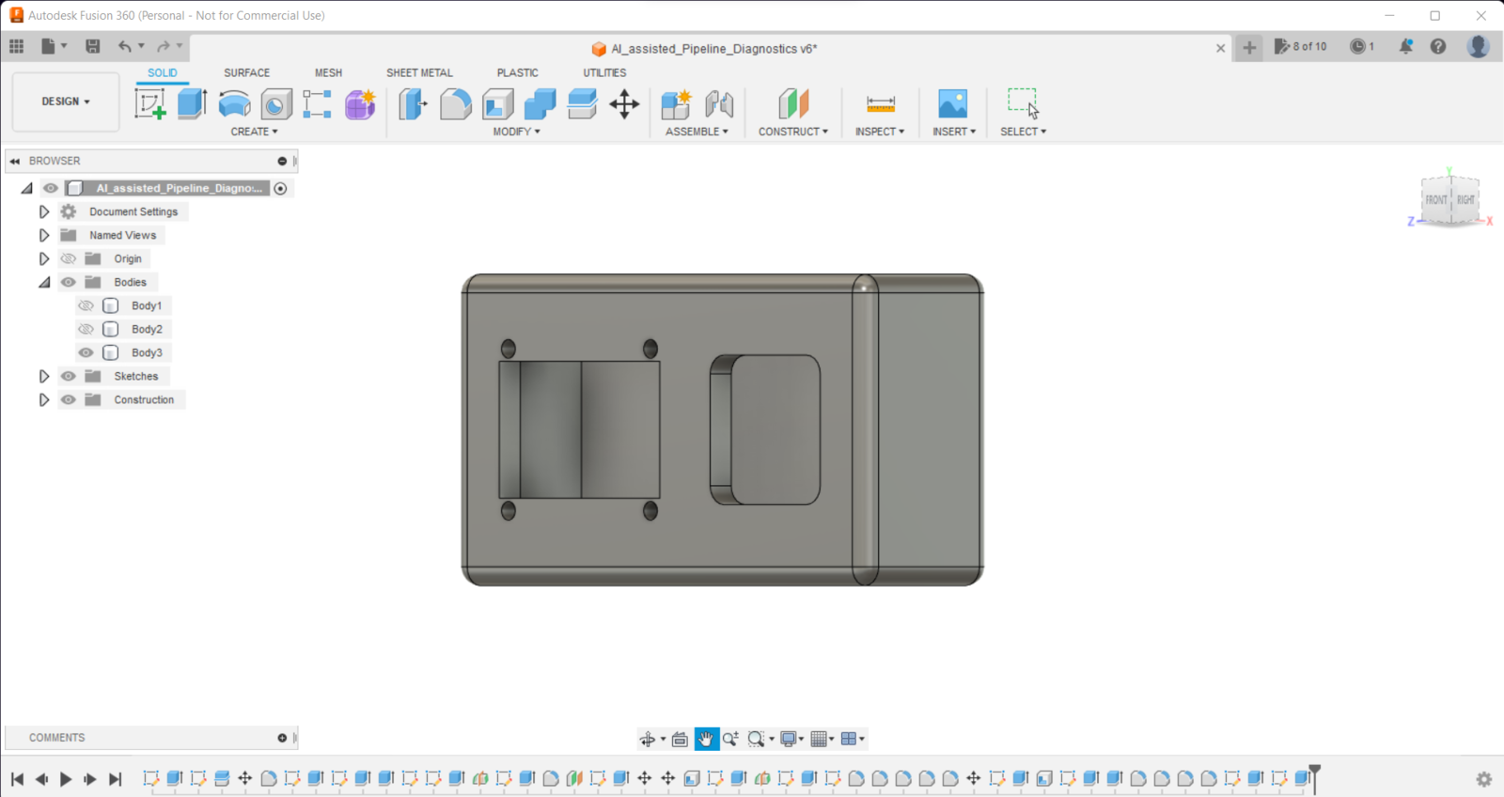Image resolution: width=1504 pixels, height=797 pixels.
Task: Select the Fillet tool in Modify
Action: click(456, 103)
